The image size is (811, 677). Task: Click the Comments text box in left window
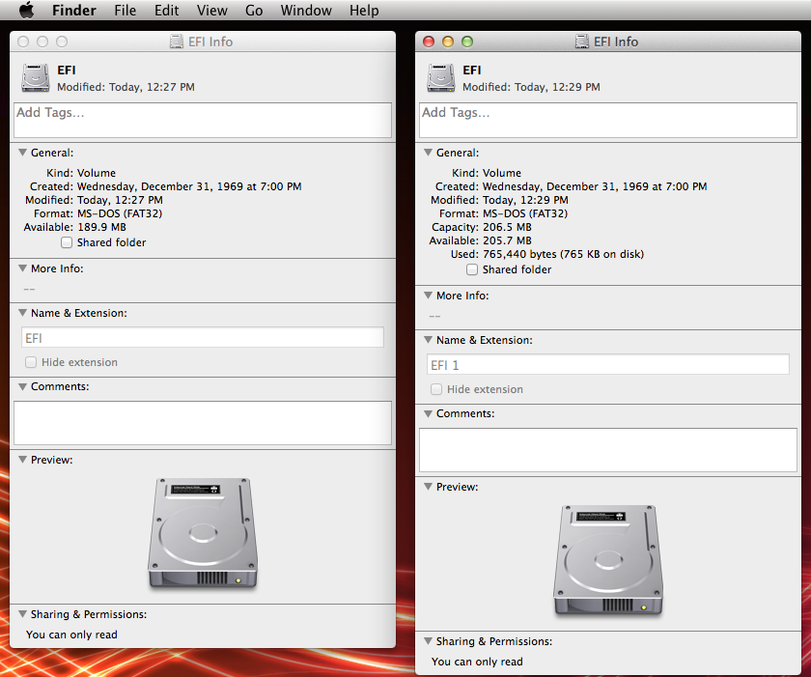203,423
